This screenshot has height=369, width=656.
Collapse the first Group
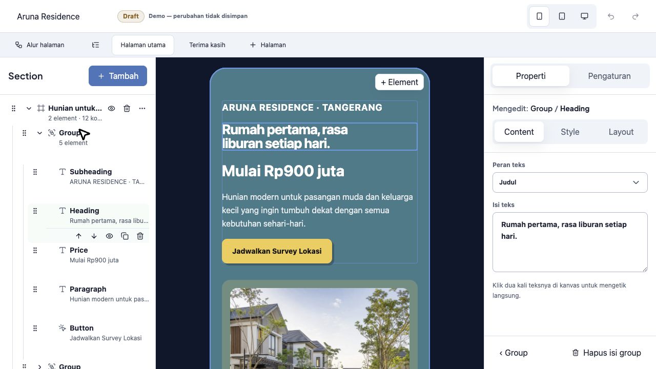39,133
